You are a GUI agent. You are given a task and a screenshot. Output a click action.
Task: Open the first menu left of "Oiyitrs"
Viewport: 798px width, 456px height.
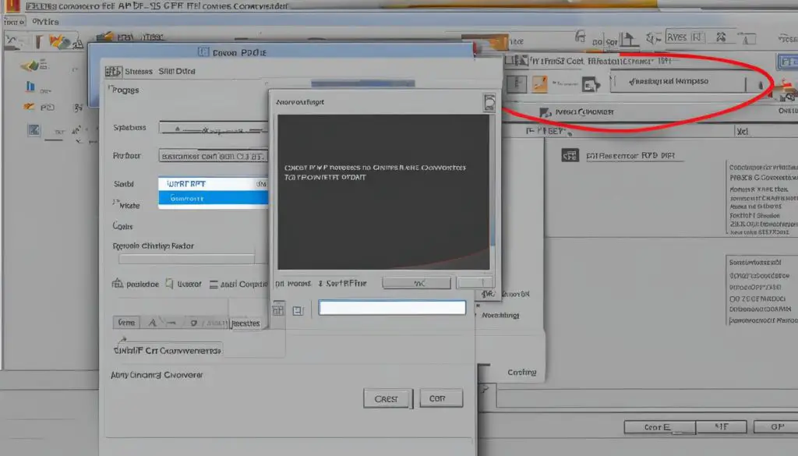14,22
